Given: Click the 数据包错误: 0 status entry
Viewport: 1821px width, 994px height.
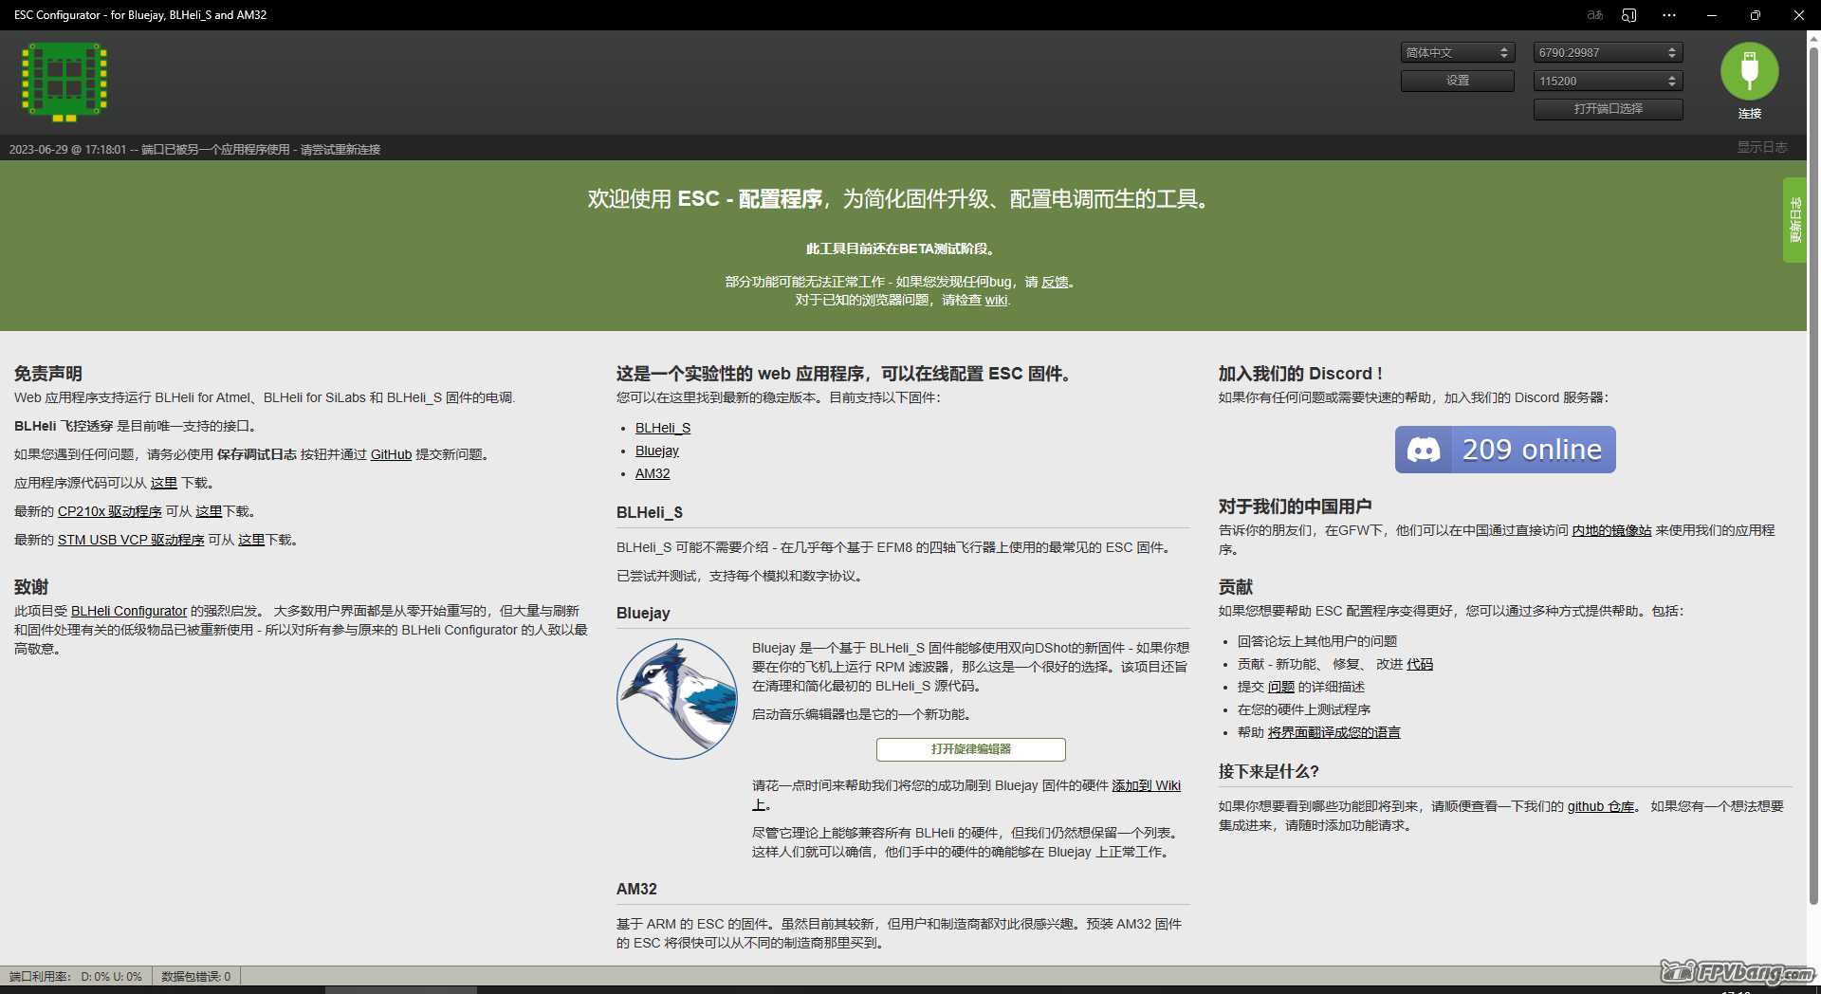Looking at the screenshot, I should pos(196,976).
